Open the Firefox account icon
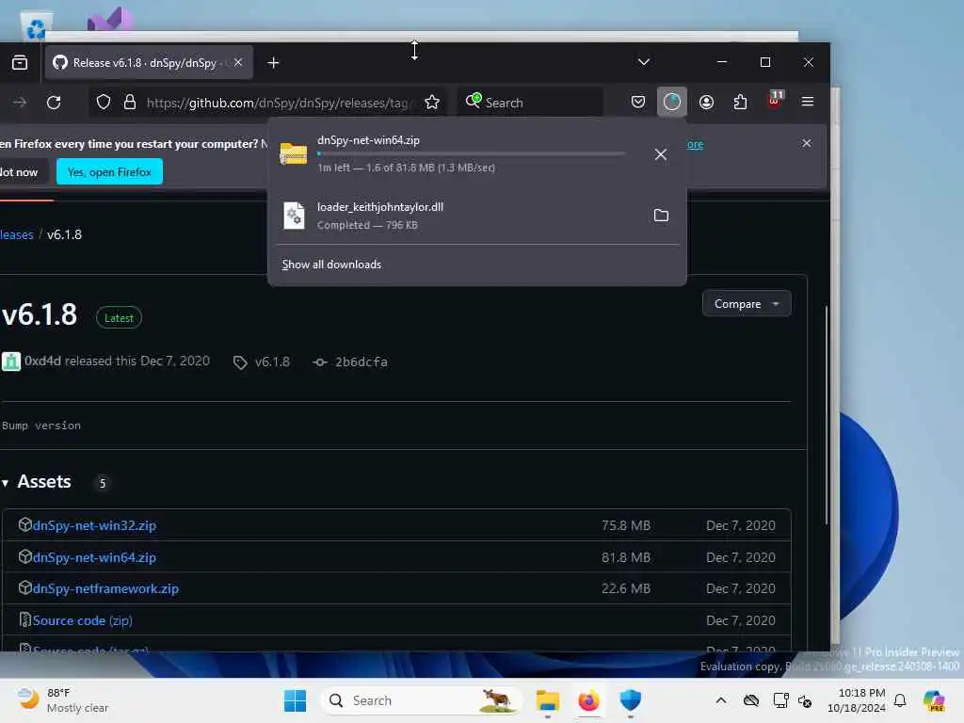Viewport: 964px width, 723px height. pos(706,102)
